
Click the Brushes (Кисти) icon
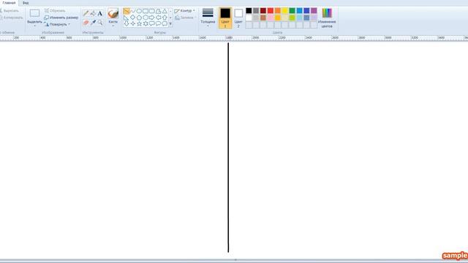pos(113,13)
